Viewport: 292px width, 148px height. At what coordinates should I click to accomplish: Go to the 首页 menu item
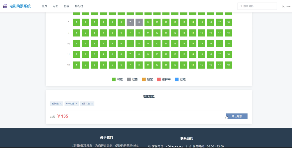click(44, 6)
